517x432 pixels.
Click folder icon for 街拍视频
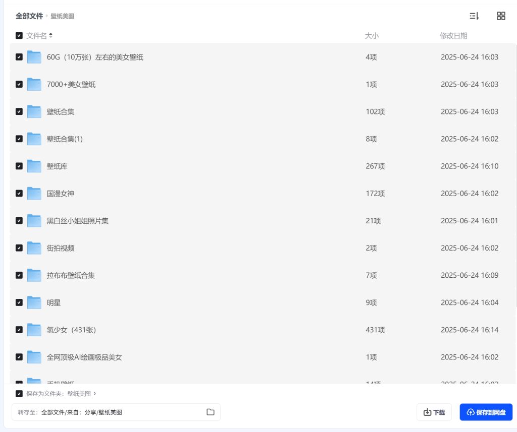point(34,248)
